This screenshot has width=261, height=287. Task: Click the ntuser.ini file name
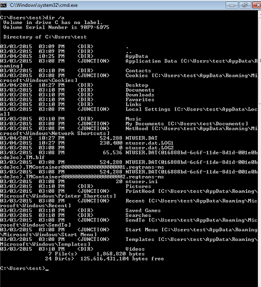pos(142,182)
